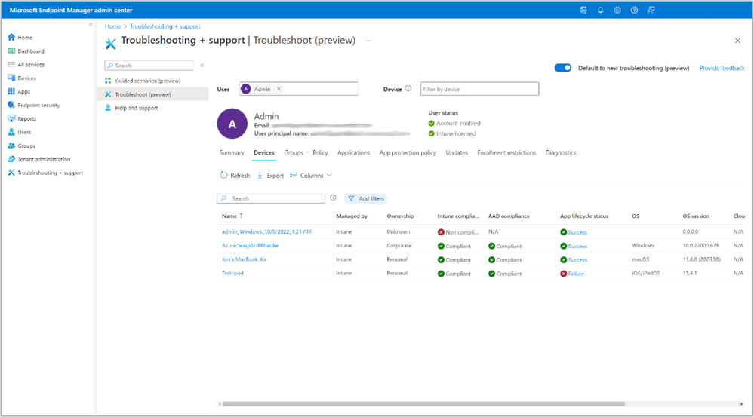Open the Columns dropdown
754x417 pixels.
point(311,176)
